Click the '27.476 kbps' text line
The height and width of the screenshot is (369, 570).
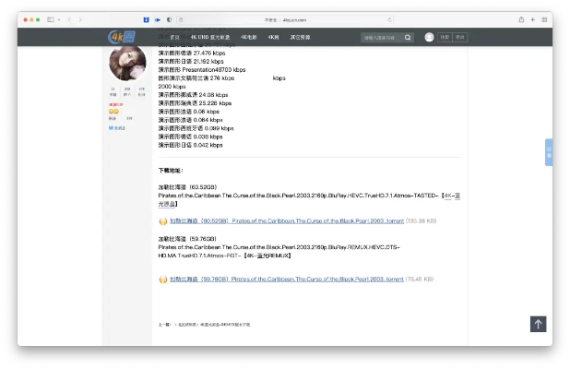point(192,54)
